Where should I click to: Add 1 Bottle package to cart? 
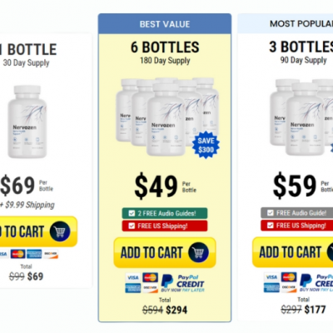pyautogui.click(x=38, y=231)
